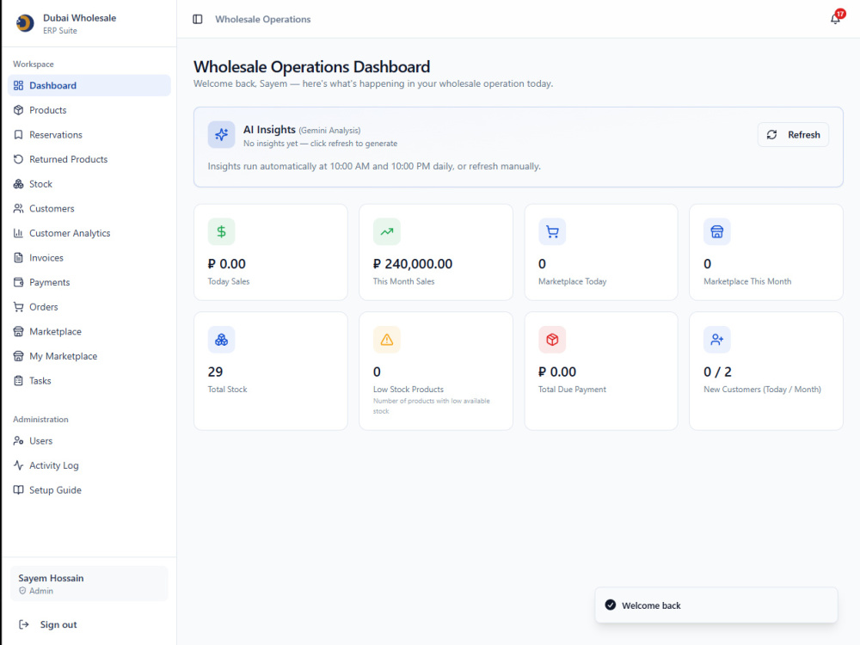Click the Invoices document icon
This screenshot has width=860, height=645.
pyautogui.click(x=19, y=258)
